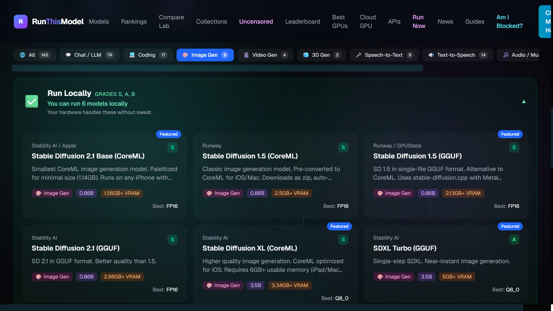553x311 pixels.
Task: Click the 2.5GB+ VRAM tag
Action: coord(291,193)
